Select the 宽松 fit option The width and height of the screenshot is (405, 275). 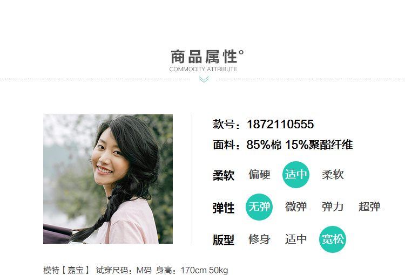tap(333, 239)
